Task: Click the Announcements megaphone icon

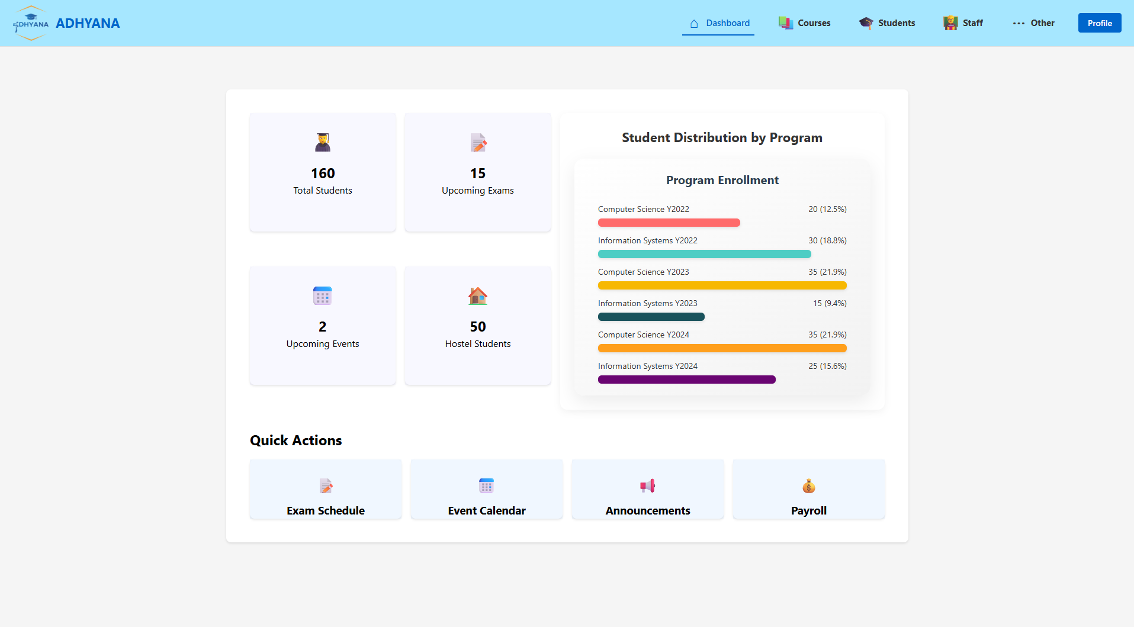Action: (x=648, y=486)
